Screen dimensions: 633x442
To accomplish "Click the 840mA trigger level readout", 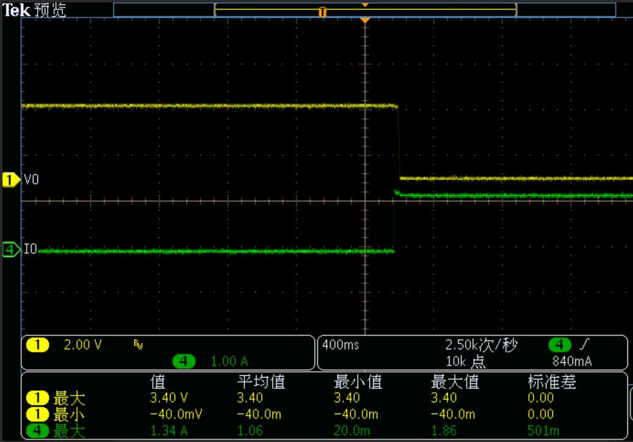I will [572, 361].
